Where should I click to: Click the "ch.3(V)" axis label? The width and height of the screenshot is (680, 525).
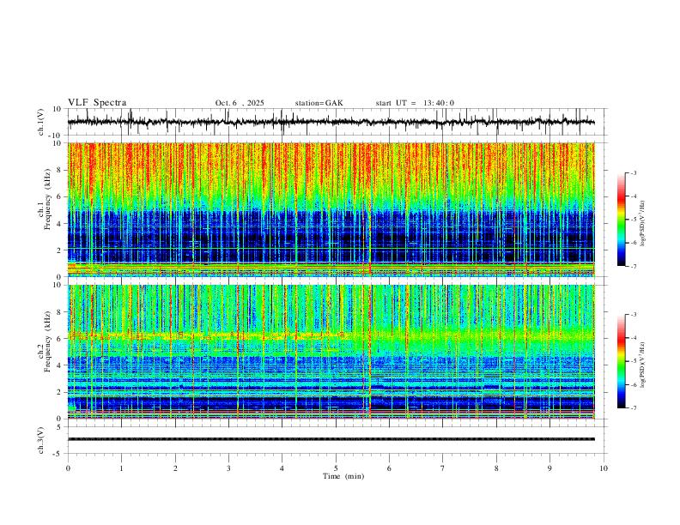[x=41, y=441]
